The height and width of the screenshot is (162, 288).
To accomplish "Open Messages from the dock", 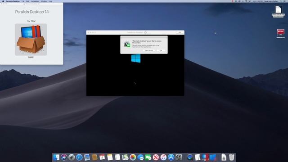I will click(x=140, y=157).
